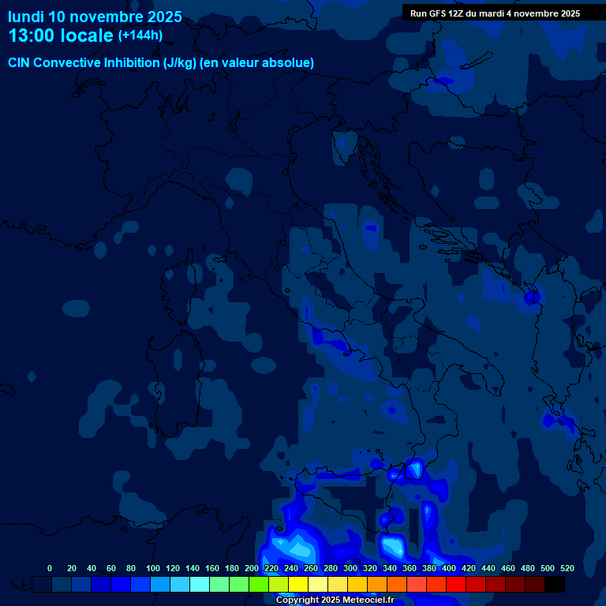Select the green swatch between 200 and 220
Screen dimensions: 606x606
click(259, 585)
